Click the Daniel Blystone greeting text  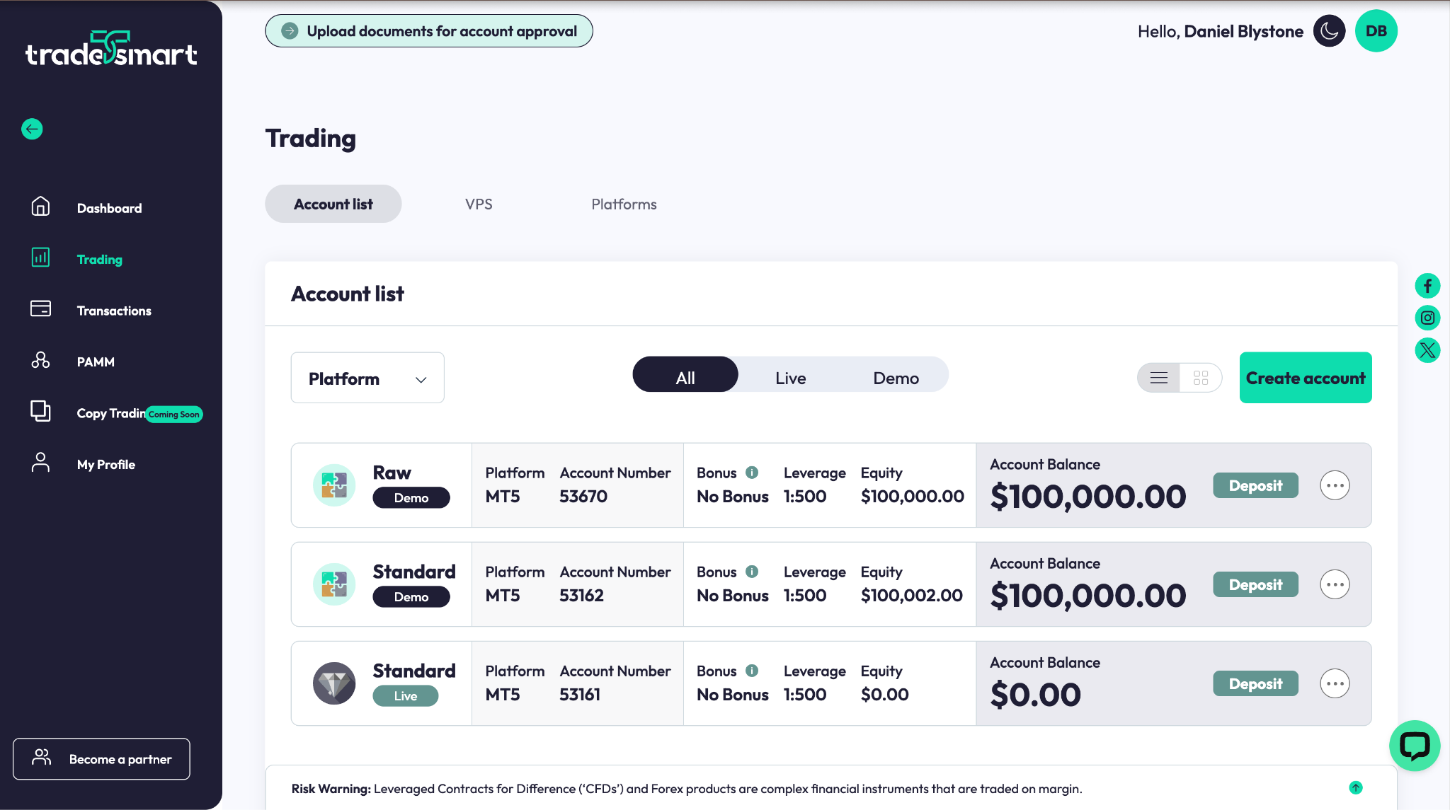(1221, 31)
